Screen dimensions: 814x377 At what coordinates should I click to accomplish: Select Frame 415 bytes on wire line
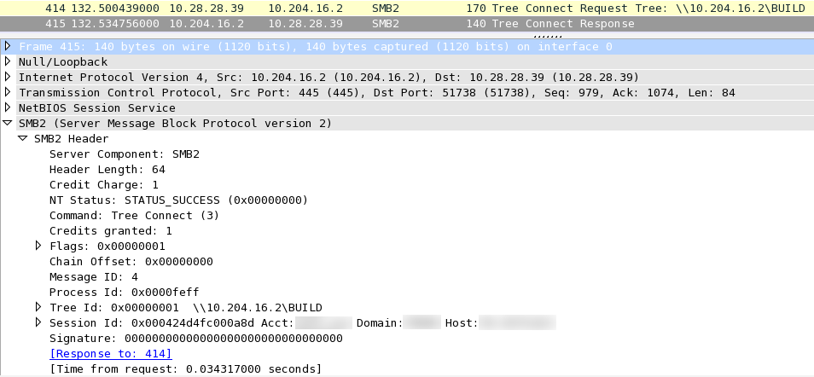316,46
